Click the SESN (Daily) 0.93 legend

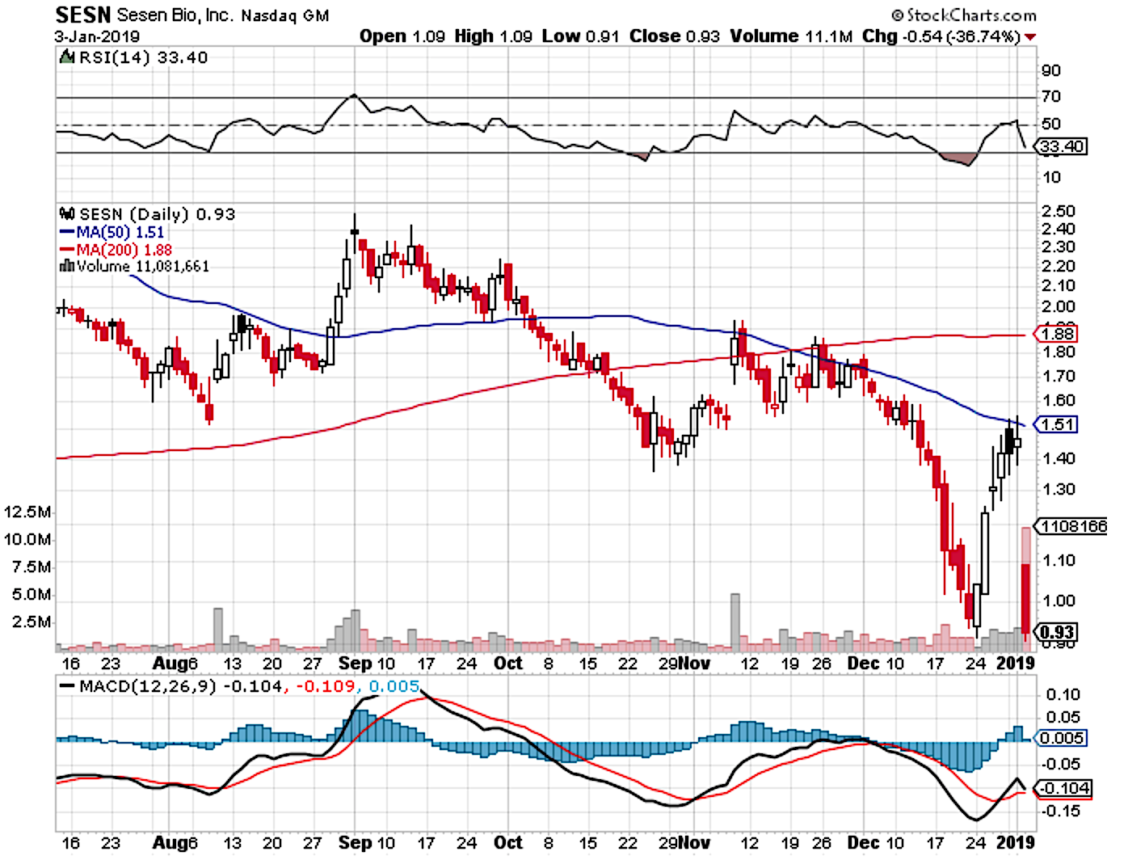click(x=158, y=214)
